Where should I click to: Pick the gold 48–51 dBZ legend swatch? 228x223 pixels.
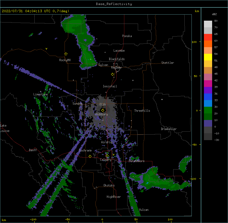208,64
